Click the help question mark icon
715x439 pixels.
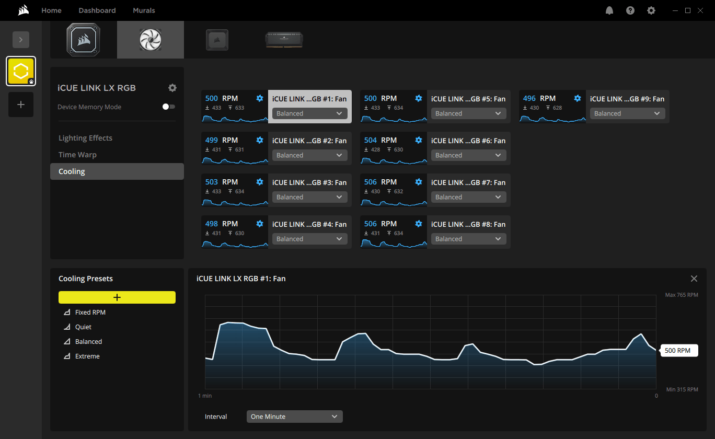(x=630, y=10)
